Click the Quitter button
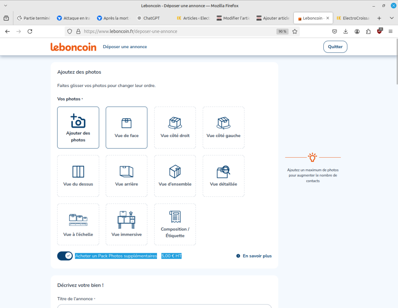398x308 pixels. pyautogui.click(x=335, y=47)
